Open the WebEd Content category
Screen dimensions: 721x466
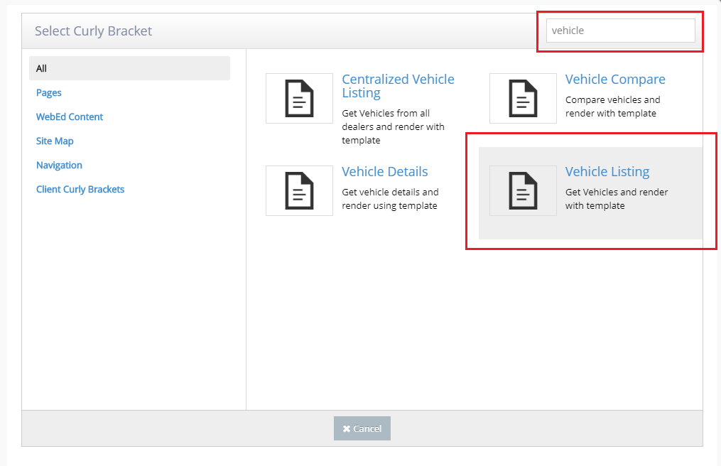pyautogui.click(x=69, y=116)
